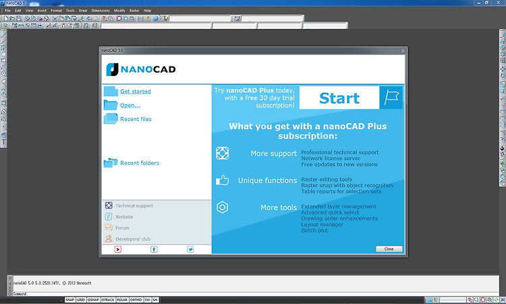Click the Command input line

click(255, 294)
